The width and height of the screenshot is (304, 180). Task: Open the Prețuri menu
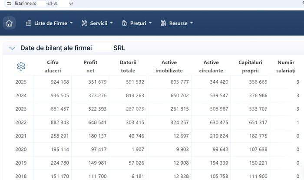pos(137,23)
